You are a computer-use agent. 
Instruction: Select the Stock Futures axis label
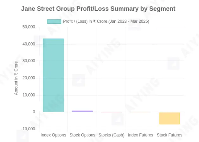click(170, 135)
